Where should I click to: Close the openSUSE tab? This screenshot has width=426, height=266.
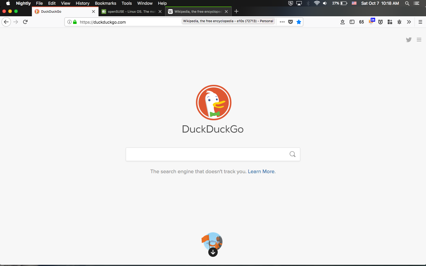click(160, 12)
